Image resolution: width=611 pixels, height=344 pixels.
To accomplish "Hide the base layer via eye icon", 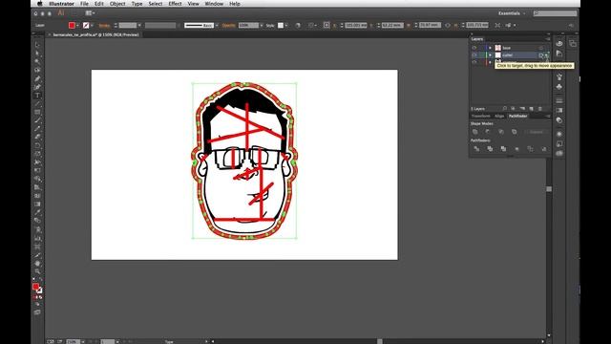I will click(474, 48).
